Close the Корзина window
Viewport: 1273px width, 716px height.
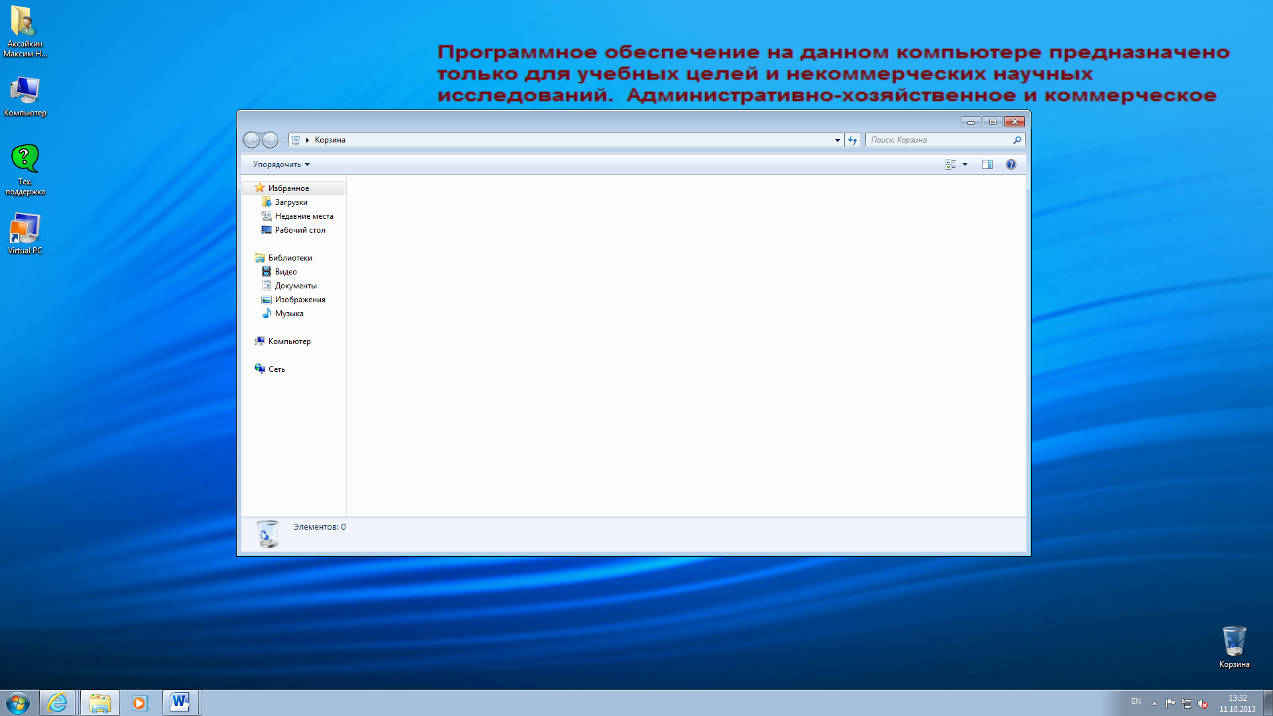click(1014, 121)
